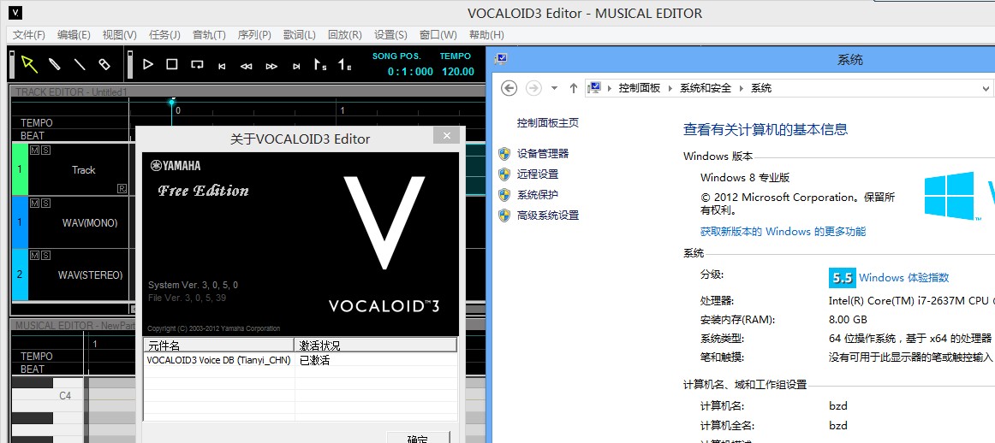Solo the WAV(MONO) track
This screenshot has width=995, height=443.
click(45, 203)
